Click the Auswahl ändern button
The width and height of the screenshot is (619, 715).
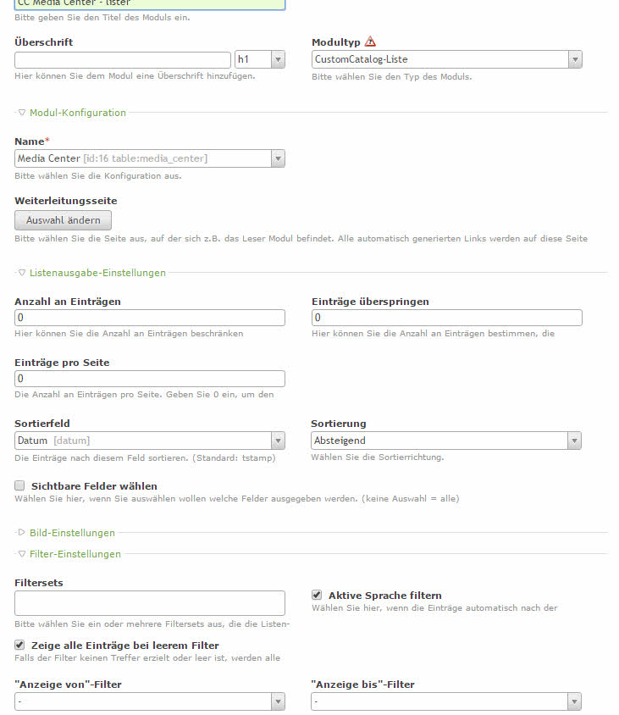coord(64,220)
